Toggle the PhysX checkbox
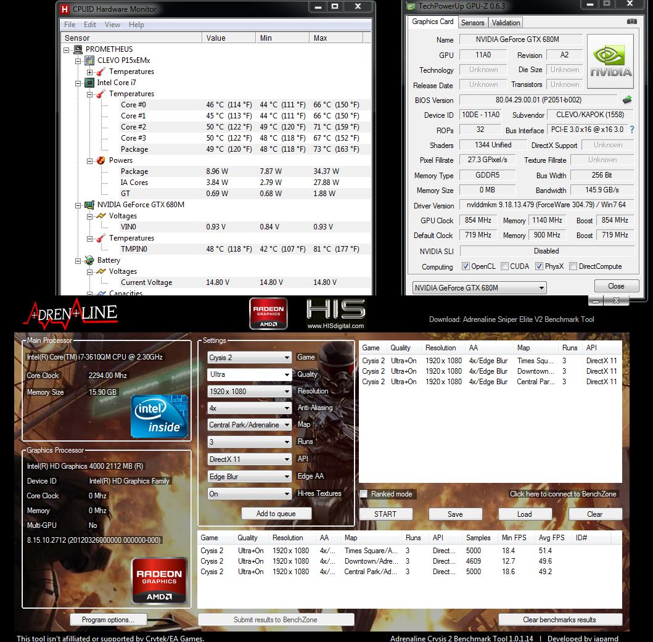 pyautogui.click(x=539, y=266)
